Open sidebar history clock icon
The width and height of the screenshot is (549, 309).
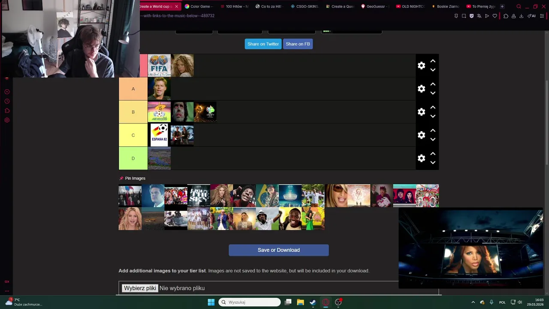tap(7, 101)
